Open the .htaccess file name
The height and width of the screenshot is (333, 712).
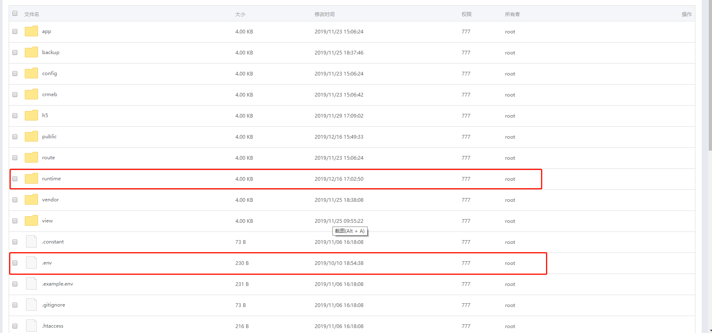pos(52,326)
